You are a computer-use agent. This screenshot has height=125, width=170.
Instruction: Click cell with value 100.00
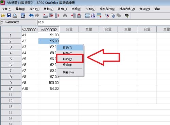tap(49, 83)
